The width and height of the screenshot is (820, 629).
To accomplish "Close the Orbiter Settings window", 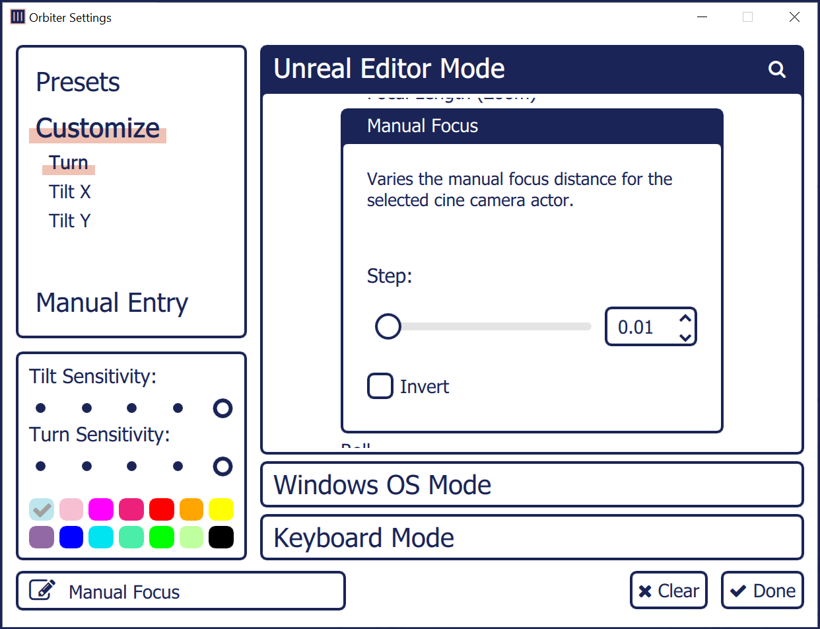I will click(794, 17).
